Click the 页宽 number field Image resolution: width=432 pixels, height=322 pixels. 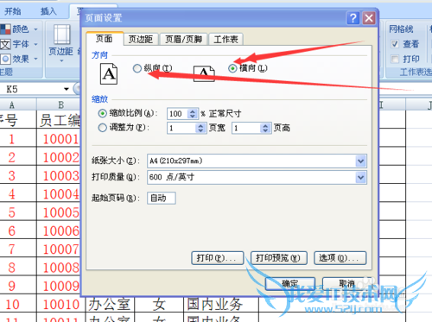coord(181,128)
